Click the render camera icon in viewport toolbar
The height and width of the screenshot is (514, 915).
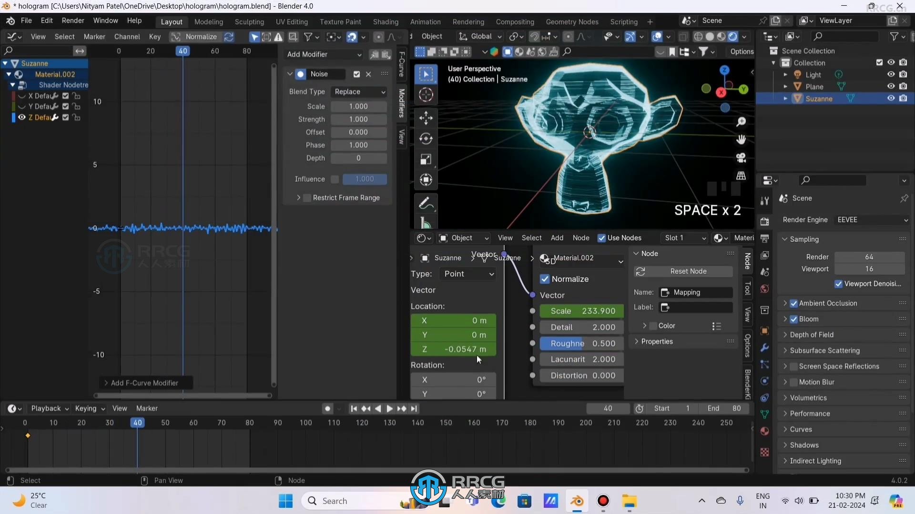coord(741,158)
